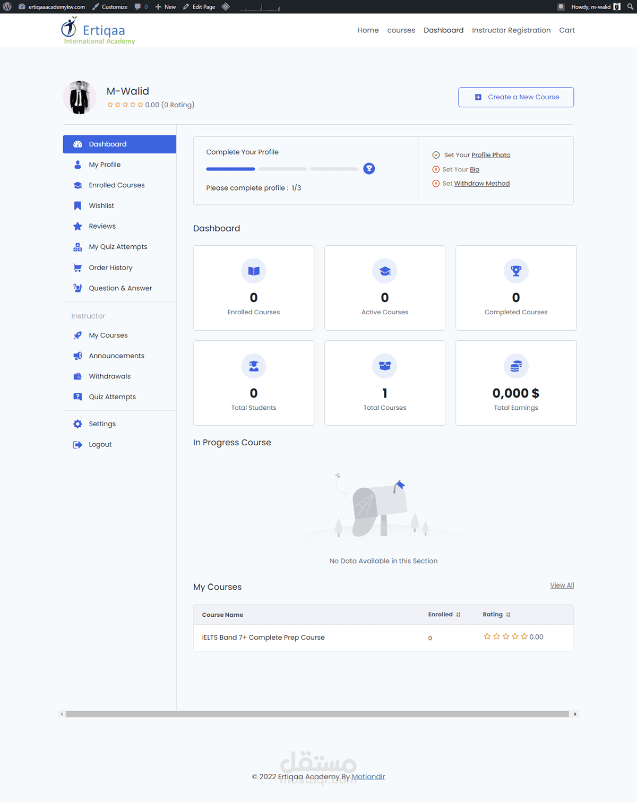Open the courses menu item
The height and width of the screenshot is (802, 637).
401,30
